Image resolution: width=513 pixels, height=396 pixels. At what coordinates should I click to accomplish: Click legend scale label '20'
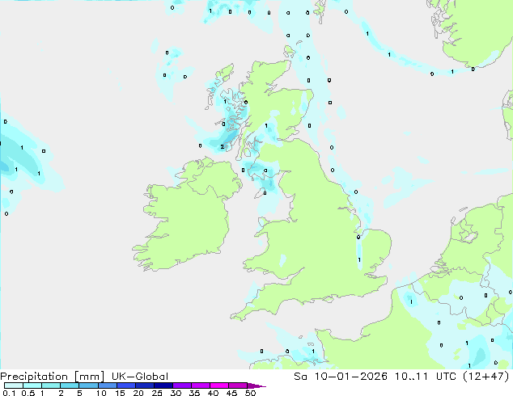pos(138,393)
